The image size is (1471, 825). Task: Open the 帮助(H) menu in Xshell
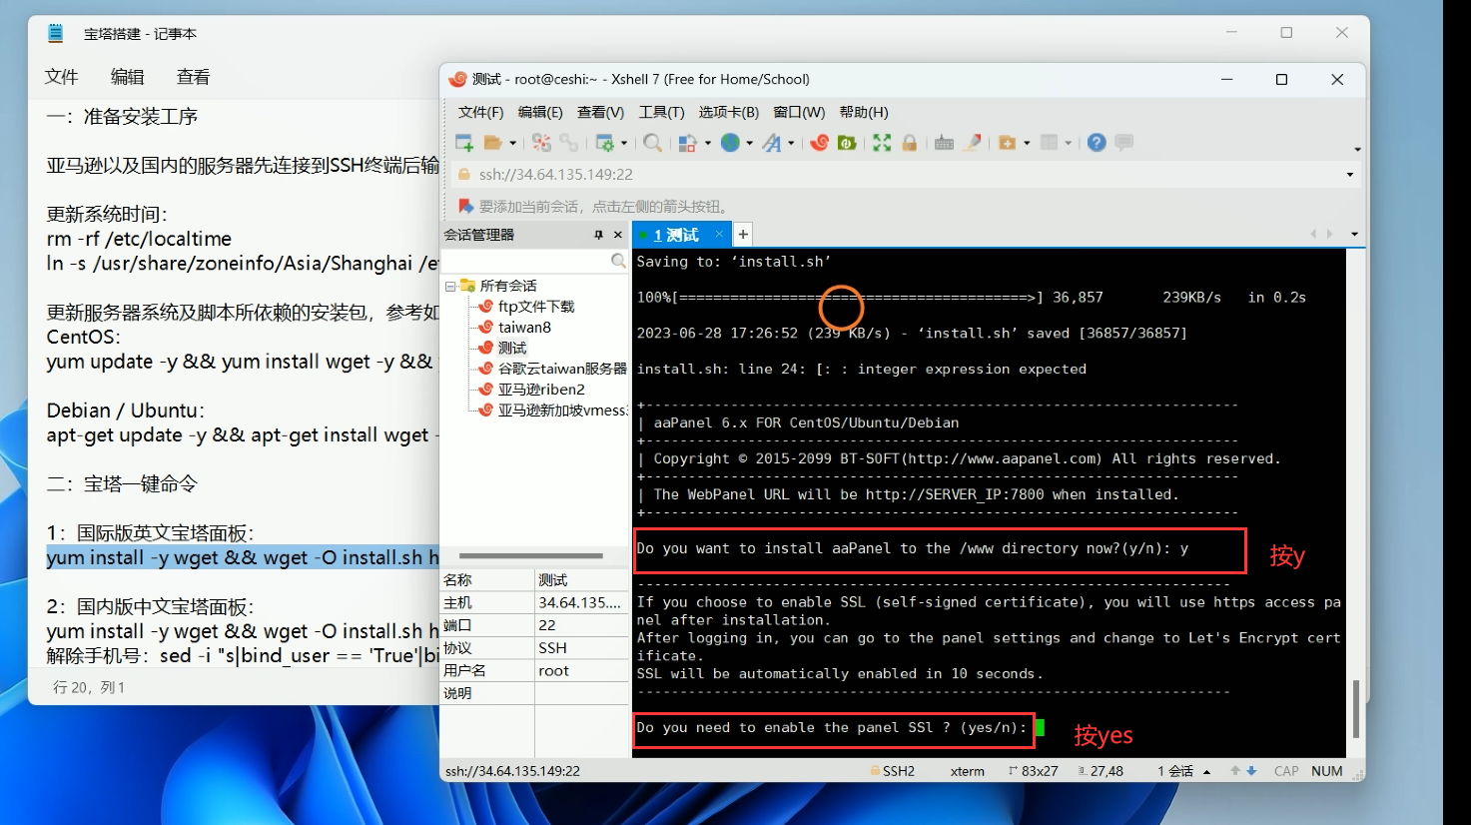[864, 112]
